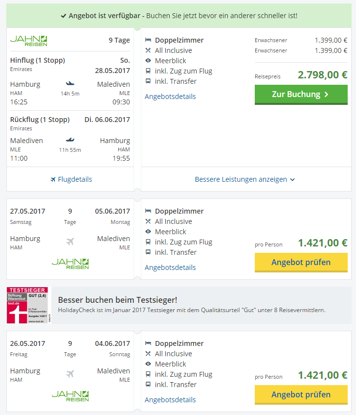Image resolution: width=356 pixels, height=415 pixels.
Task: Click the train icon beside first Zug zum Flug
Action: [148, 71]
